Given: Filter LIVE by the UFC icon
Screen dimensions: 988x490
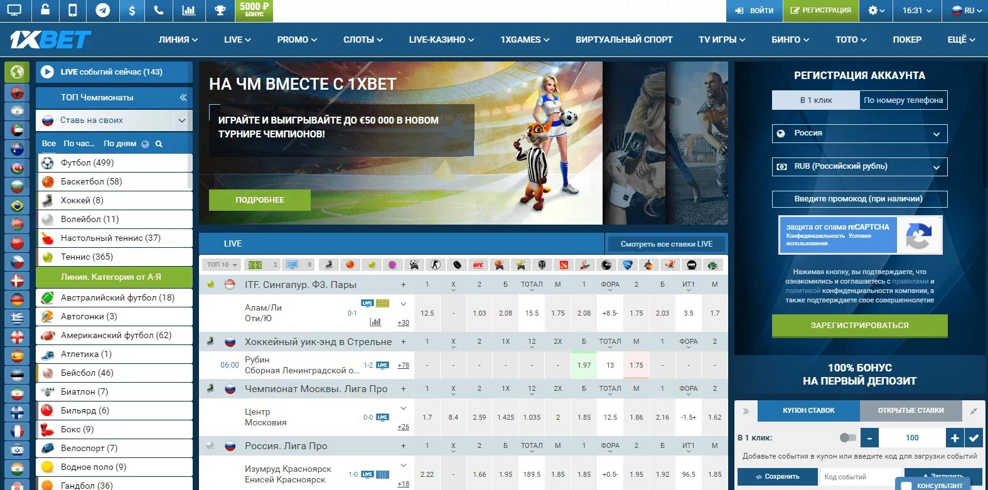Looking at the screenshot, I should 478,265.
